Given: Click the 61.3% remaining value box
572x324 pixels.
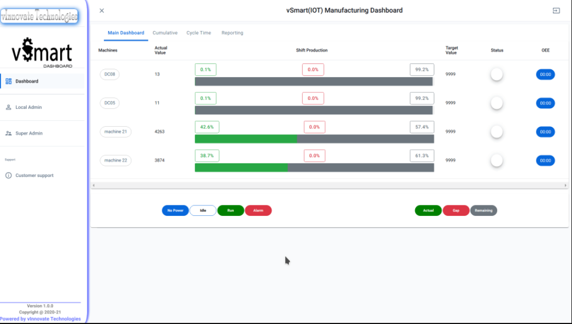Looking at the screenshot, I should (422, 156).
